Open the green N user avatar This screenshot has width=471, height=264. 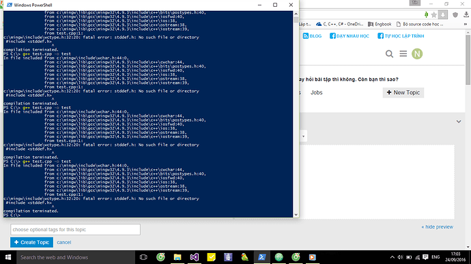pos(417,54)
